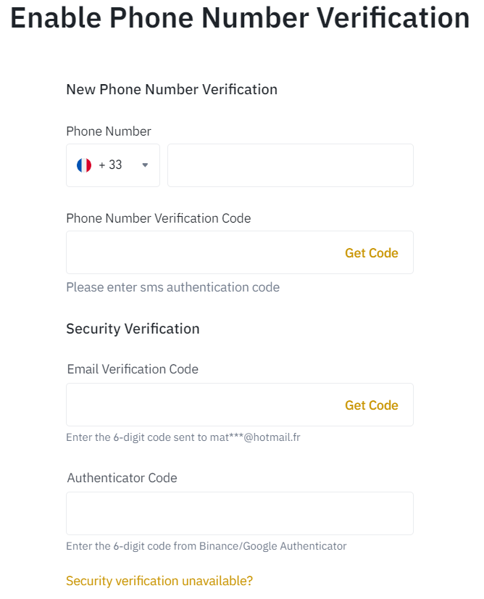Request email code with Get Code

[371, 405]
